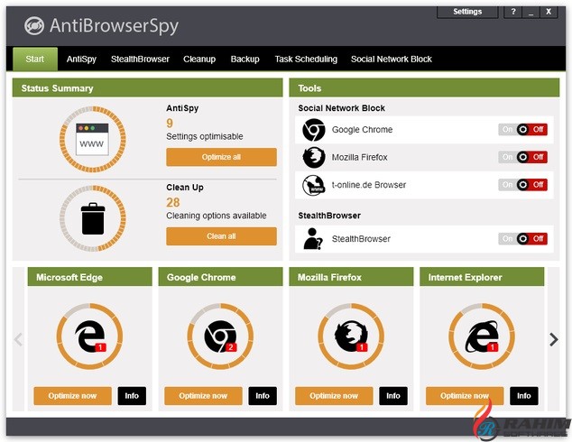This screenshot has width=572, height=442.
Task: Click the red badge 1 on Edge icon
Action: 101,347
